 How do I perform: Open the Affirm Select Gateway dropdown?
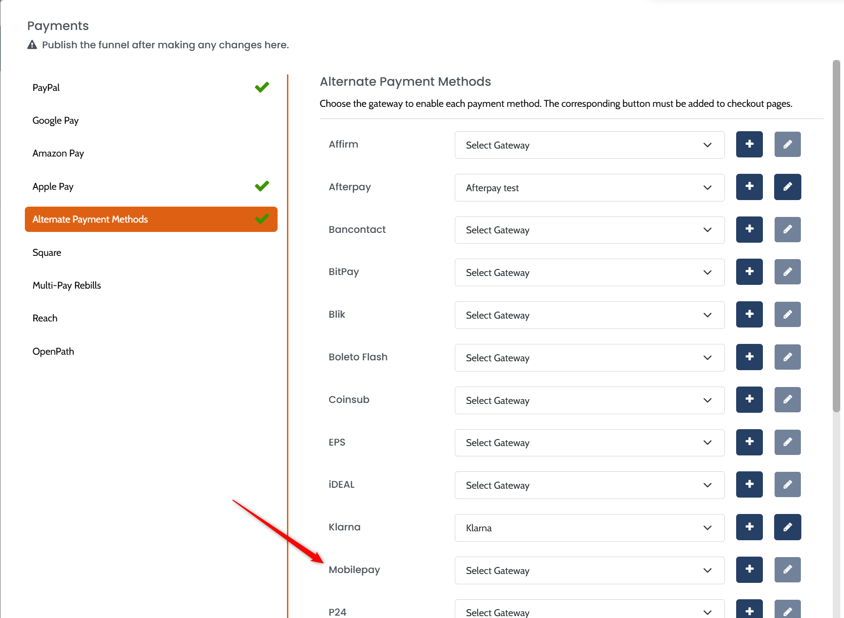[589, 145]
